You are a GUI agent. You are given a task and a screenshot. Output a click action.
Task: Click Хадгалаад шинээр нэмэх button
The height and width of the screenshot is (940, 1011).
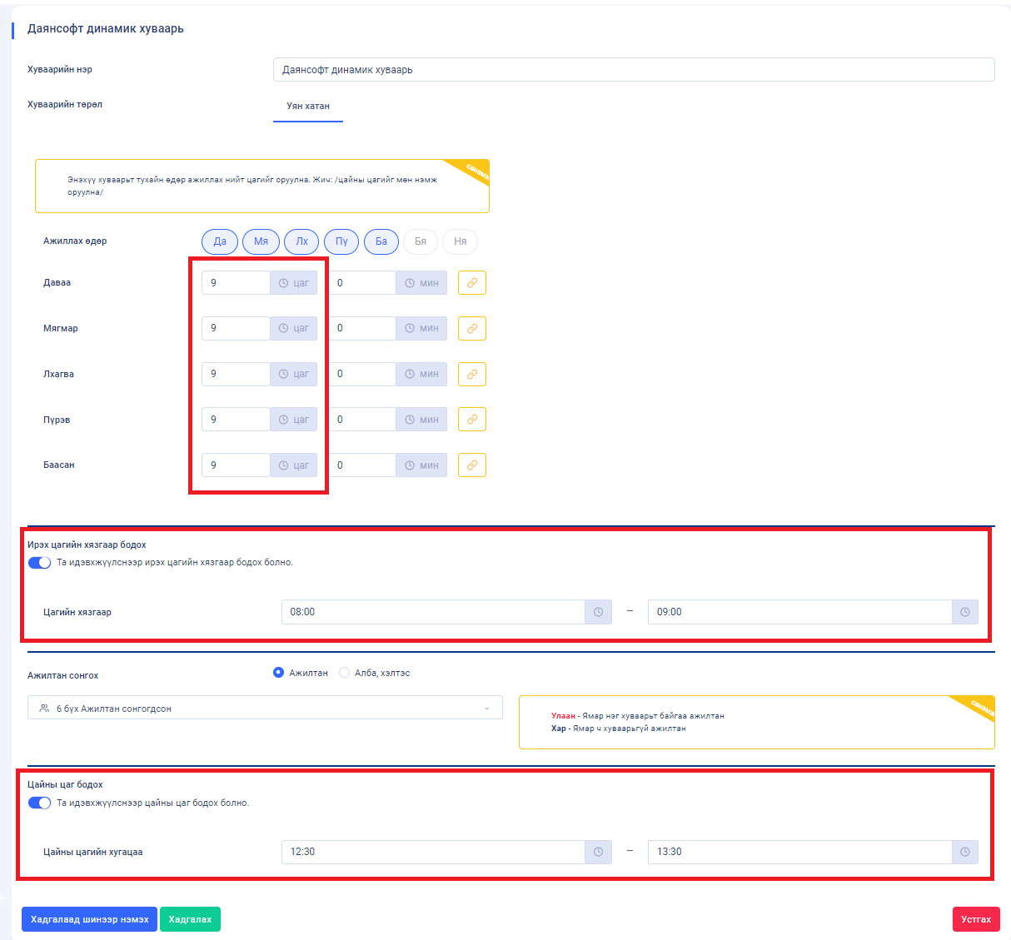click(x=90, y=919)
